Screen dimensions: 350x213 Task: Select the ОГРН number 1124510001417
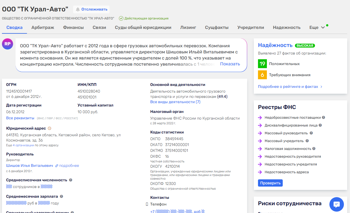[19, 91]
